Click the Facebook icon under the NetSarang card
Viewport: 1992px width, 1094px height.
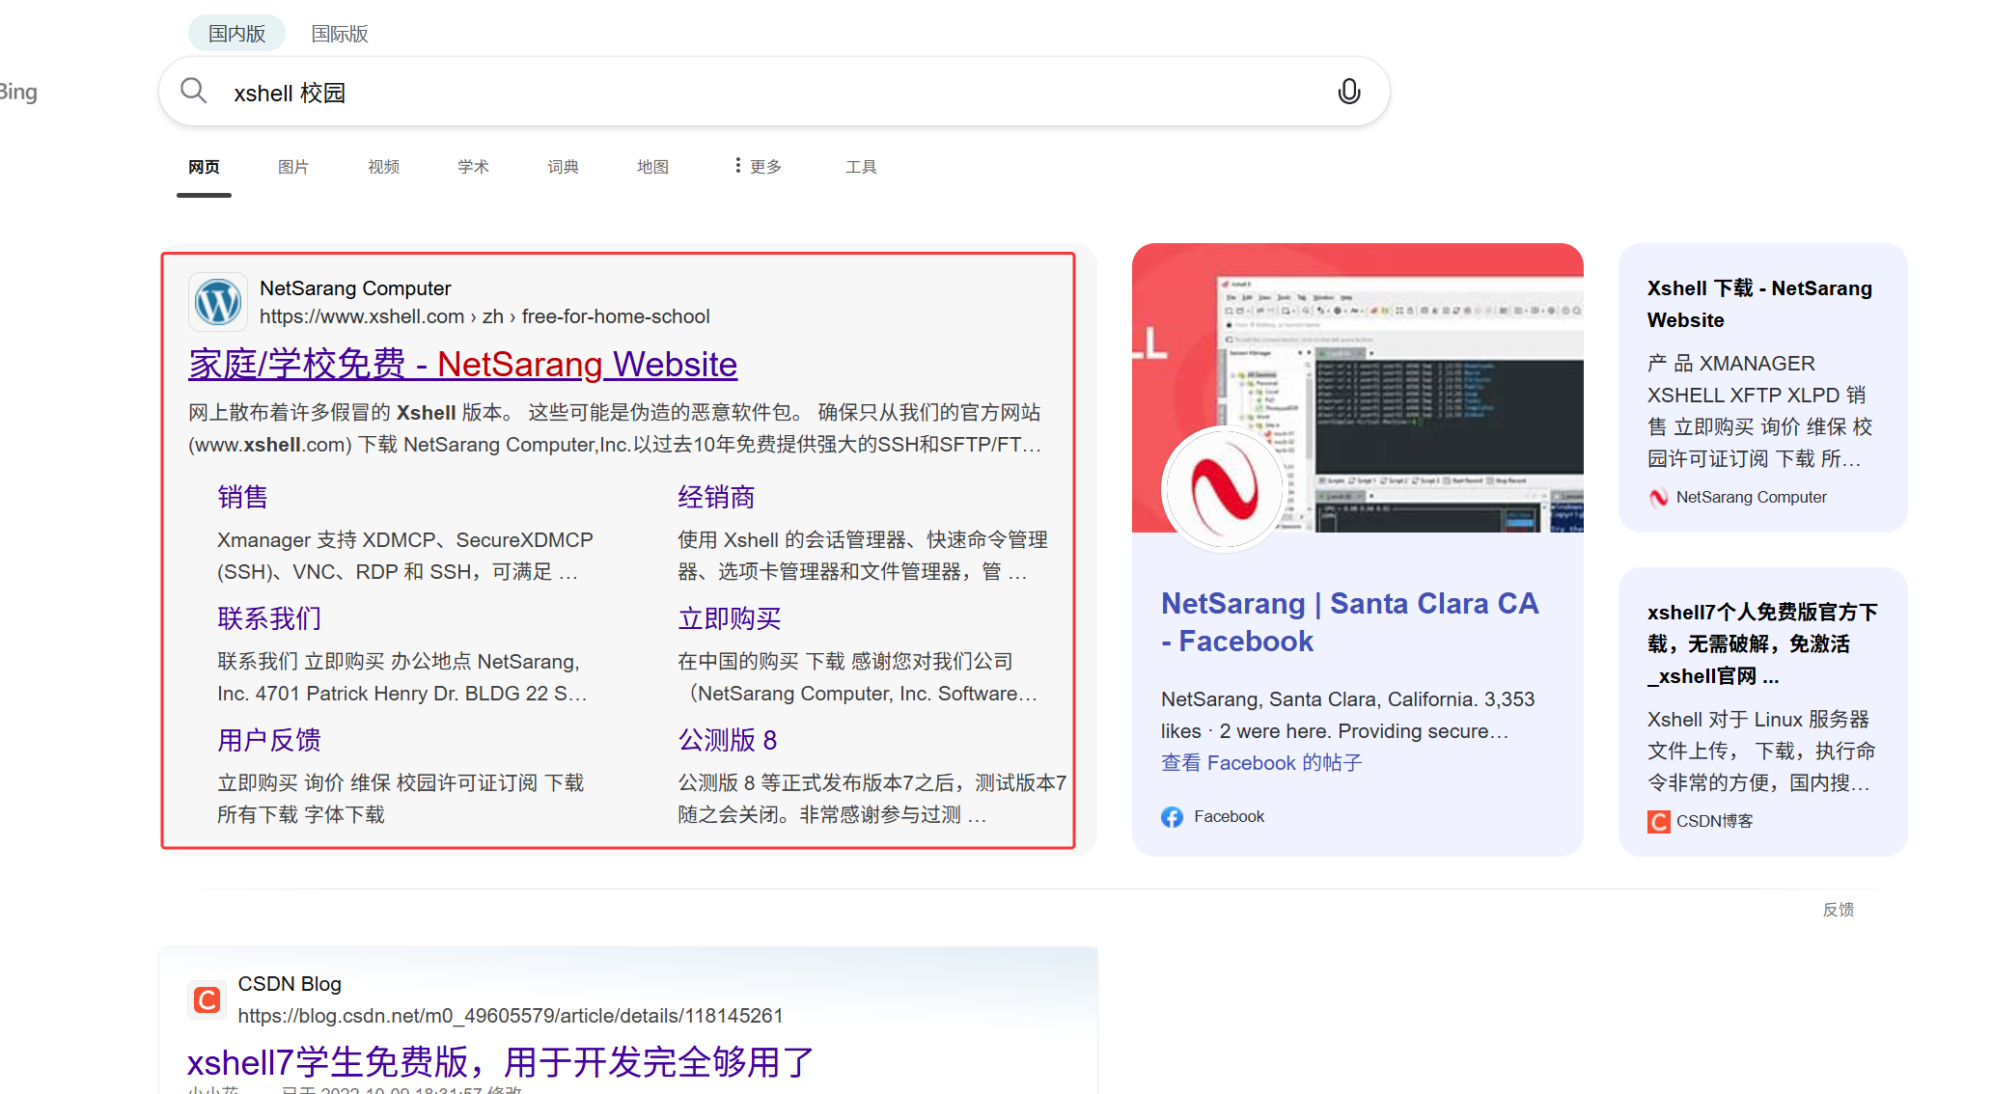pos(1172,817)
